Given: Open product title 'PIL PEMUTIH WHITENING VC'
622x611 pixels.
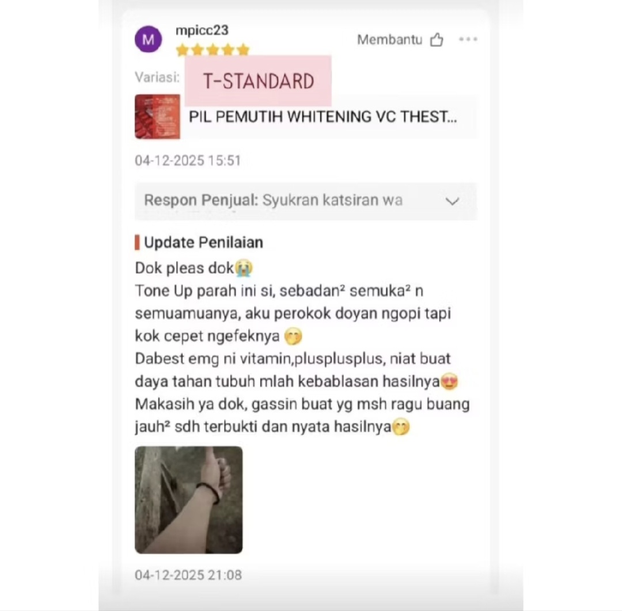Looking at the screenshot, I should tap(323, 117).
